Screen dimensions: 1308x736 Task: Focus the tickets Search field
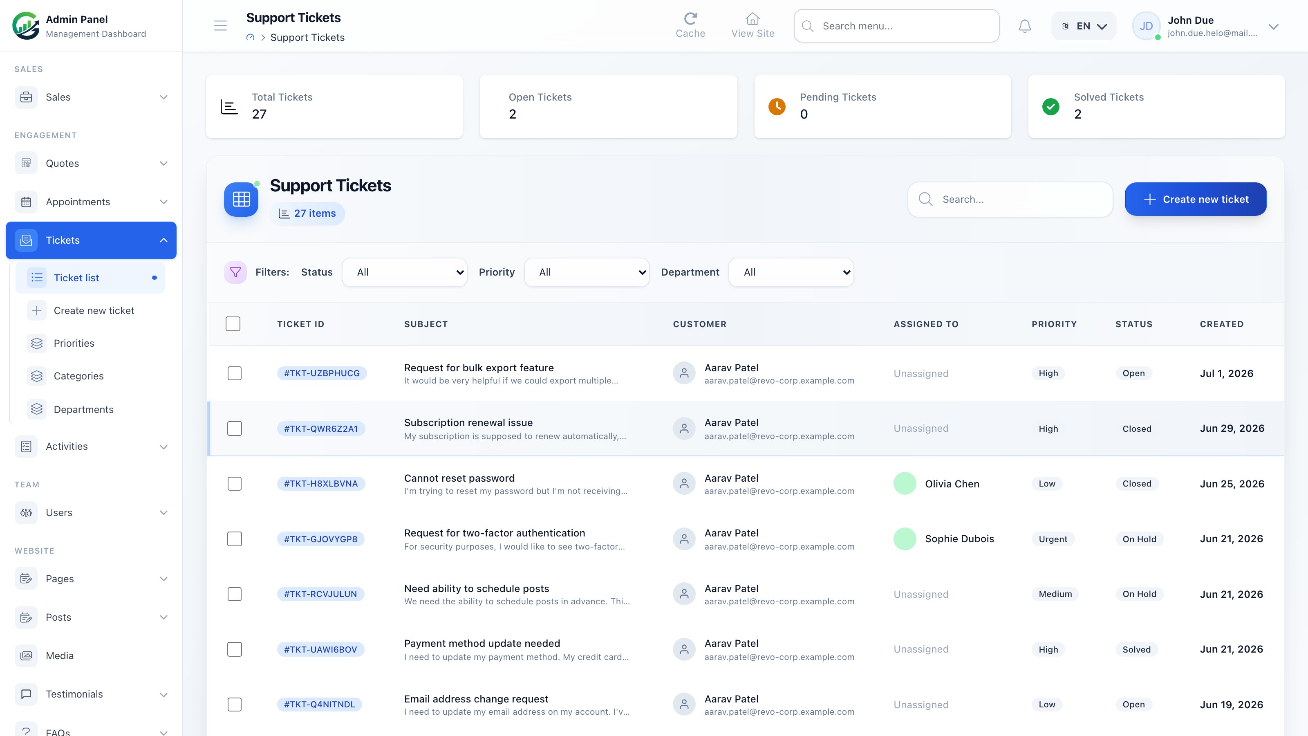pos(1010,199)
